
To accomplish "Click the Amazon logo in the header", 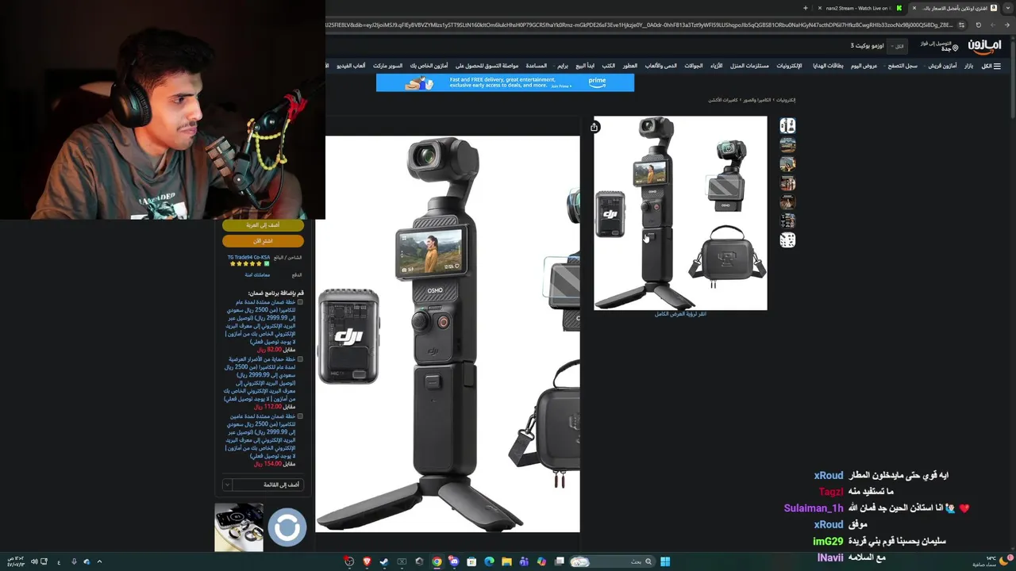I will pyautogui.click(x=984, y=46).
